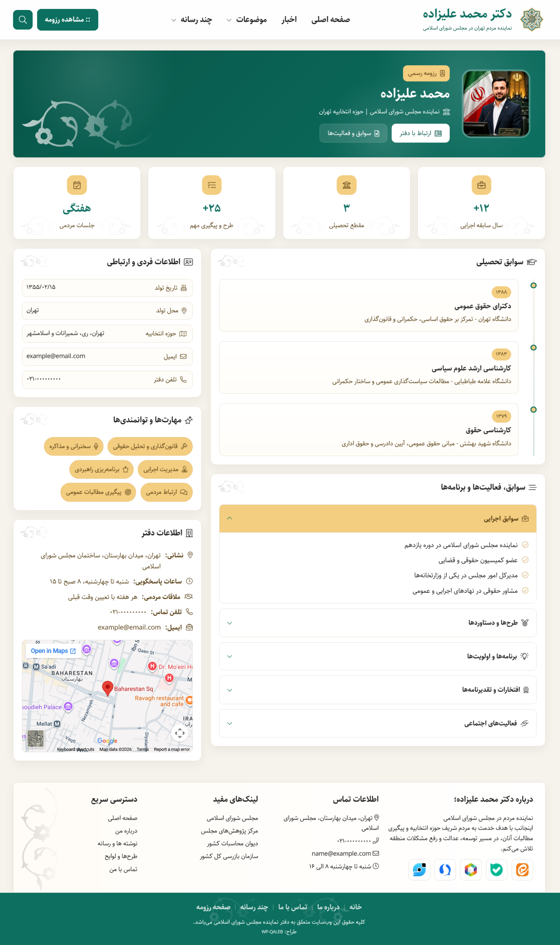Open مرکز پژوهش‌های مجلس footer link
The width and height of the screenshot is (560, 945).
[229, 831]
